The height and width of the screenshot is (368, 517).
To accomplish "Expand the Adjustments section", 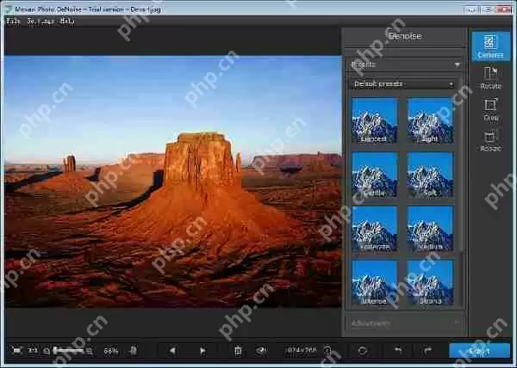I will pyautogui.click(x=404, y=323).
